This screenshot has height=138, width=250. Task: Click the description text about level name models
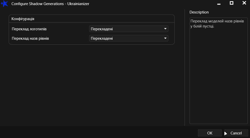point(217,23)
